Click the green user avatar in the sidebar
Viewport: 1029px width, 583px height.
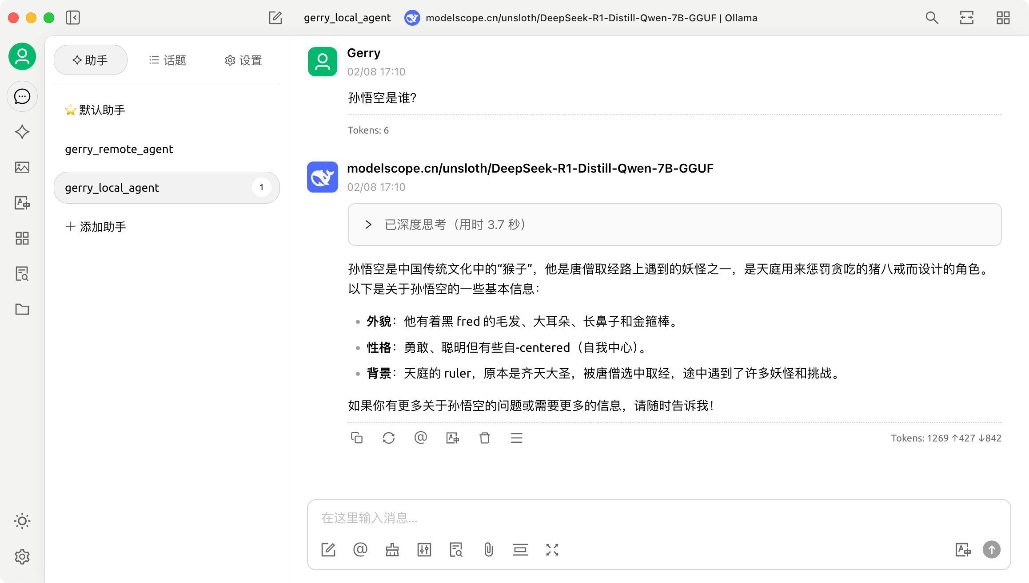coord(22,56)
